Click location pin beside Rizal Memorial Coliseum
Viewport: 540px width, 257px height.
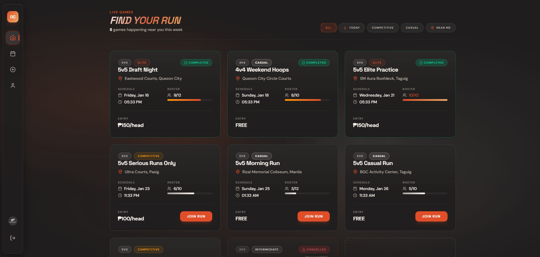(x=238, y=172)
